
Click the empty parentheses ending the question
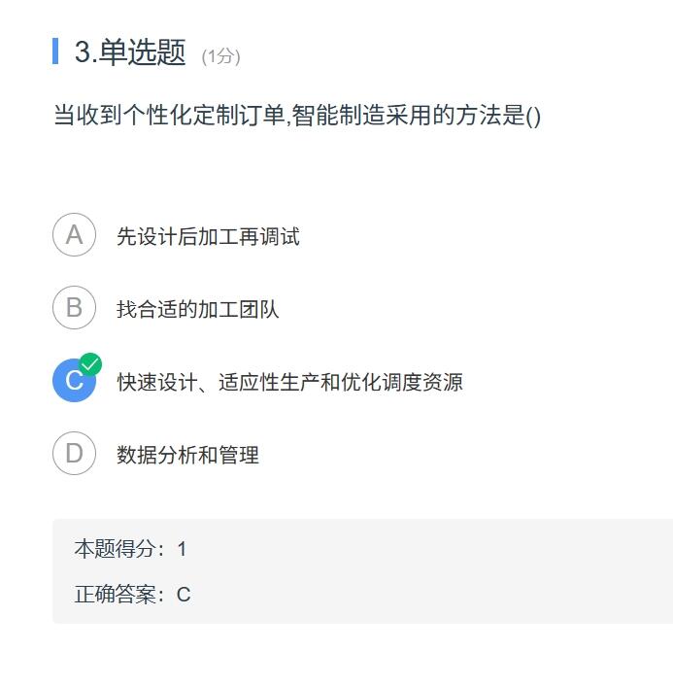(x=533, y=117)
